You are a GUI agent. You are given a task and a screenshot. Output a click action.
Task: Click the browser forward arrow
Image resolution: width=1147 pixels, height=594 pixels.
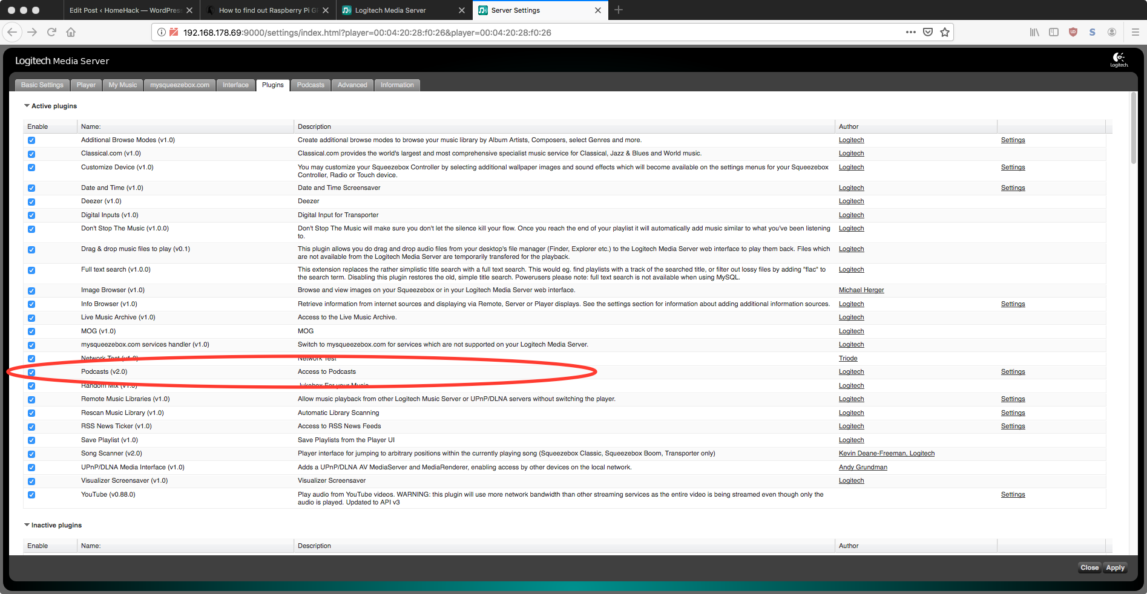coord(32,32)
